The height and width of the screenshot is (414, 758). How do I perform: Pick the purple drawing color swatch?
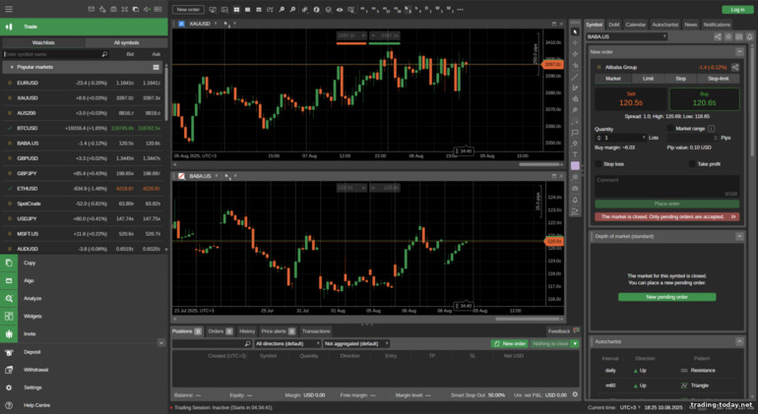575,165
